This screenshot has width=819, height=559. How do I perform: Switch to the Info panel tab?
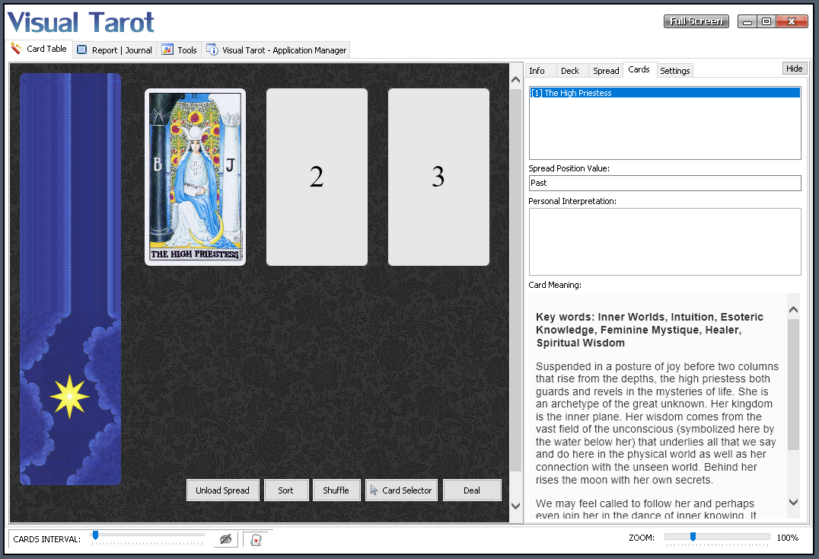click(x=537, y=71)
